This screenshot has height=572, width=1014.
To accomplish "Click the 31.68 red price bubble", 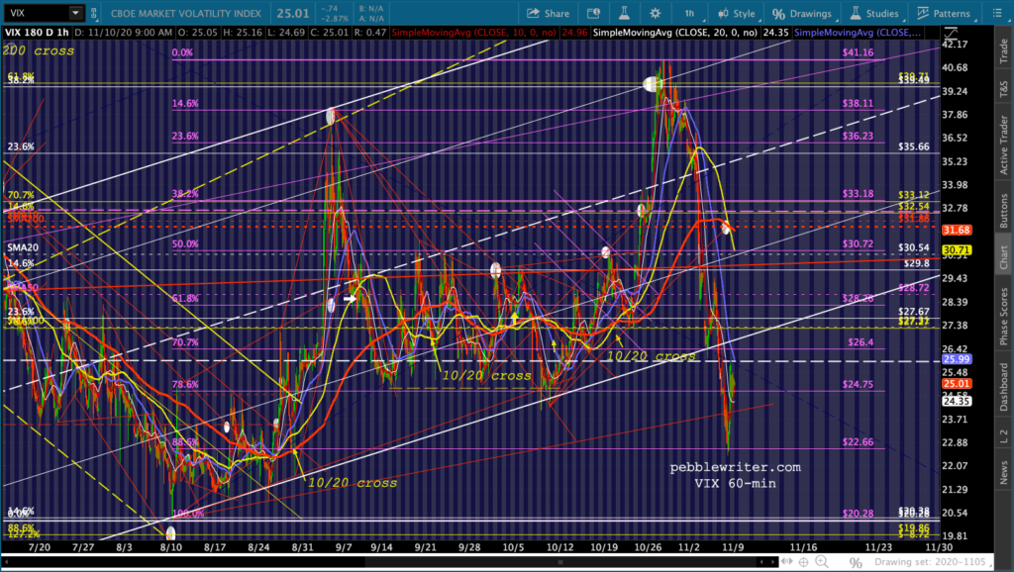I will click(956, 231).
